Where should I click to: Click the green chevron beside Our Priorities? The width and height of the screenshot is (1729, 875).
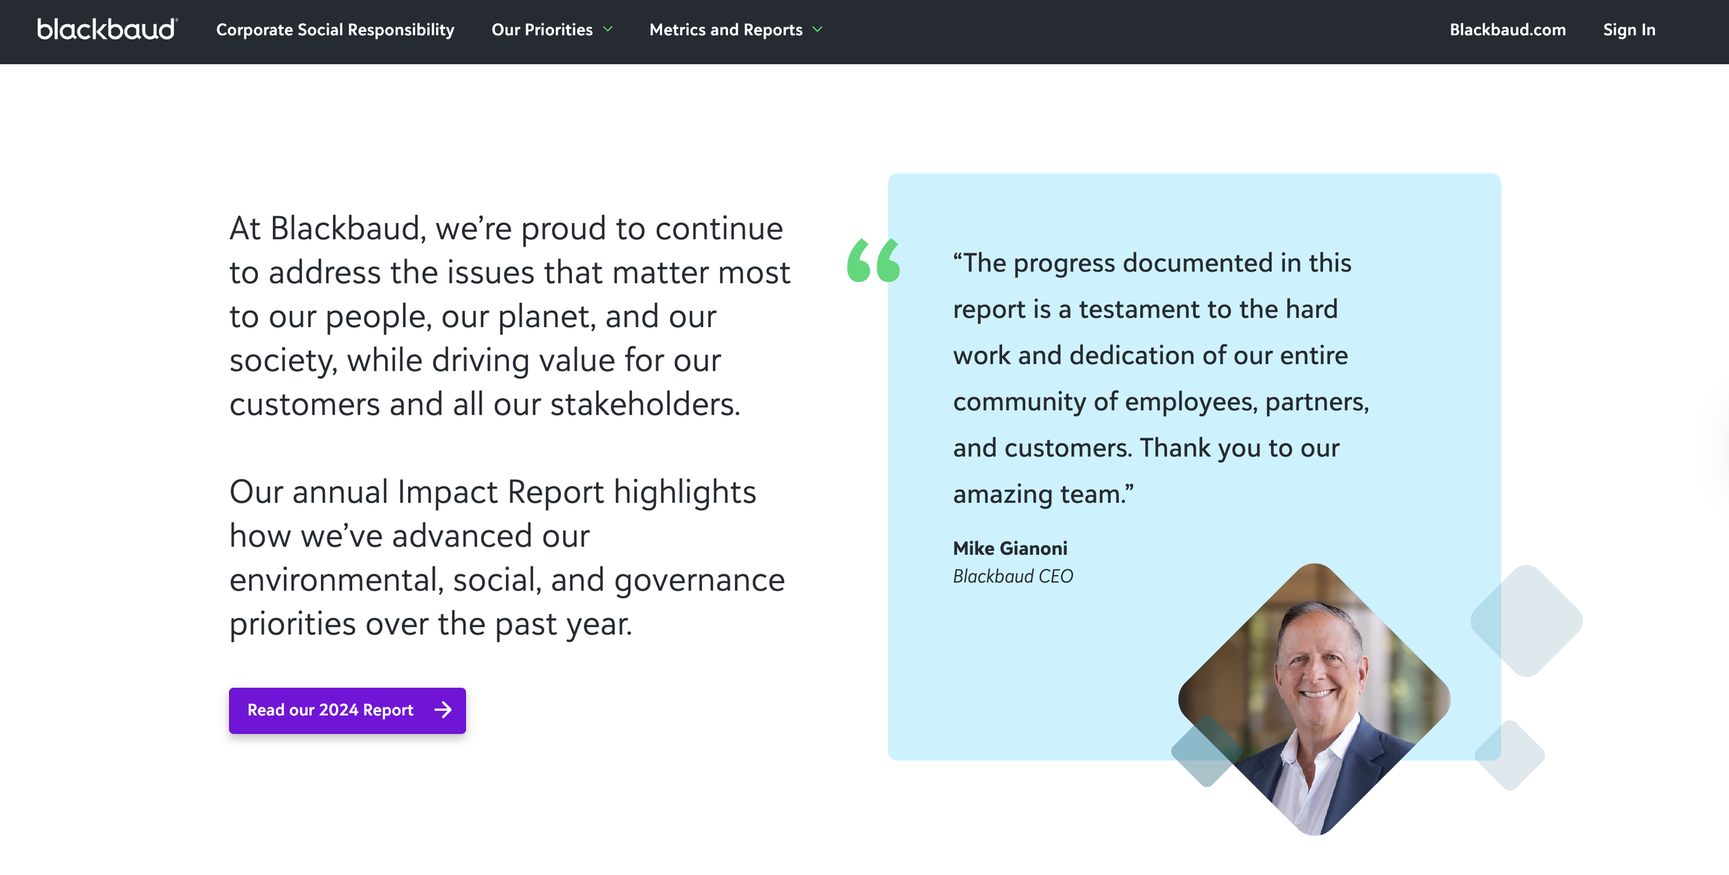pyautogui.click(x=607, y=30)
